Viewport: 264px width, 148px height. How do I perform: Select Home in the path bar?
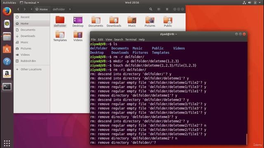point(42,9)
